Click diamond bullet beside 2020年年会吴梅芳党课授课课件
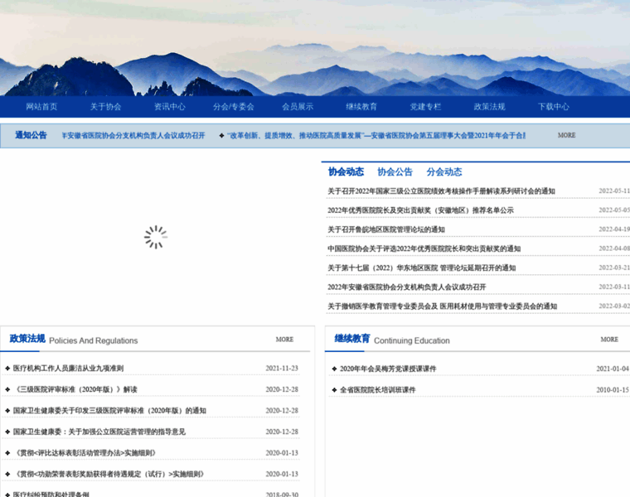 tap(333, 369)
